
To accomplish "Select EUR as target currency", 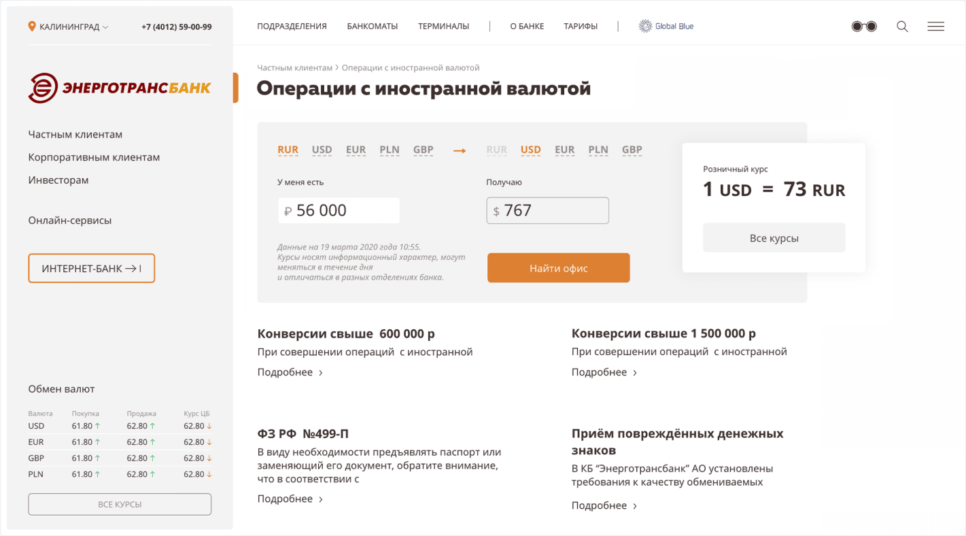I will pos(564,150).
